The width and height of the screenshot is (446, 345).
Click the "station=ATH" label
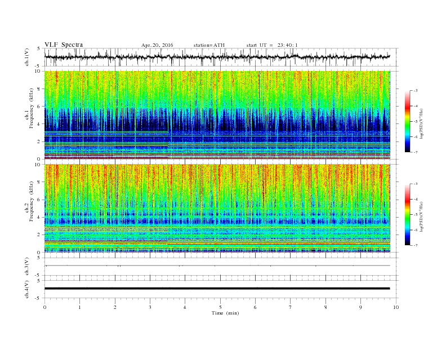[x=209, y=45]
